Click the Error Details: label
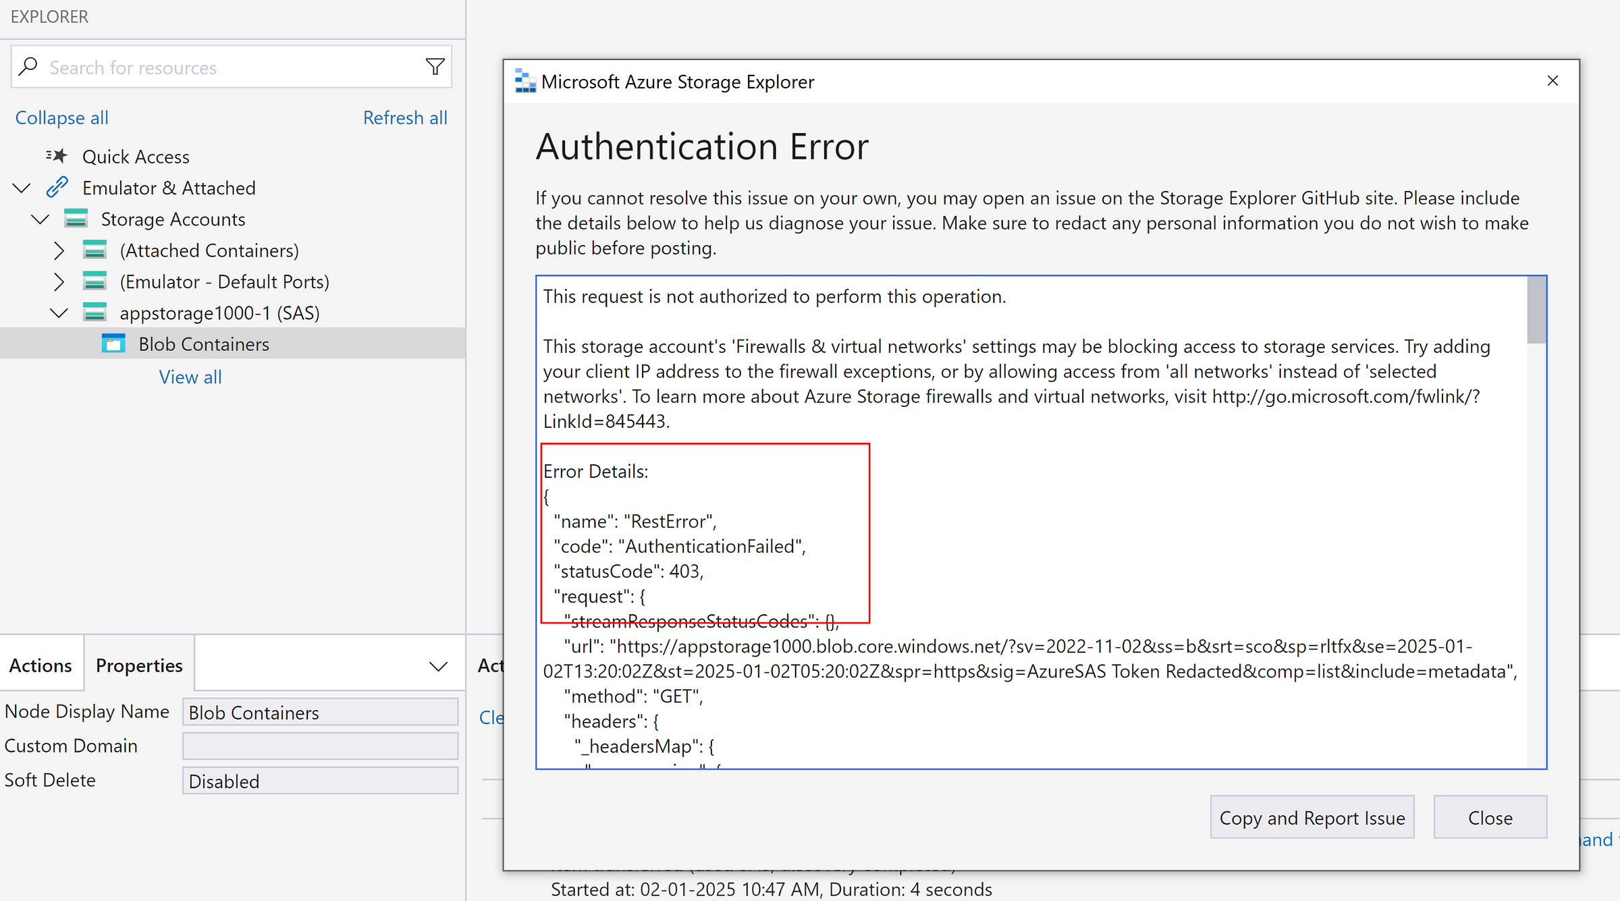 point(595,471)
